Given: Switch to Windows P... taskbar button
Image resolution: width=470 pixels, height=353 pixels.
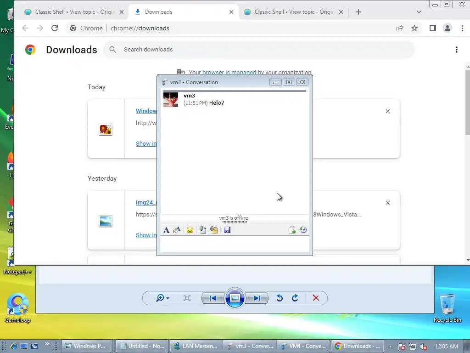Looking at the screenshot, I should [86, 346].
